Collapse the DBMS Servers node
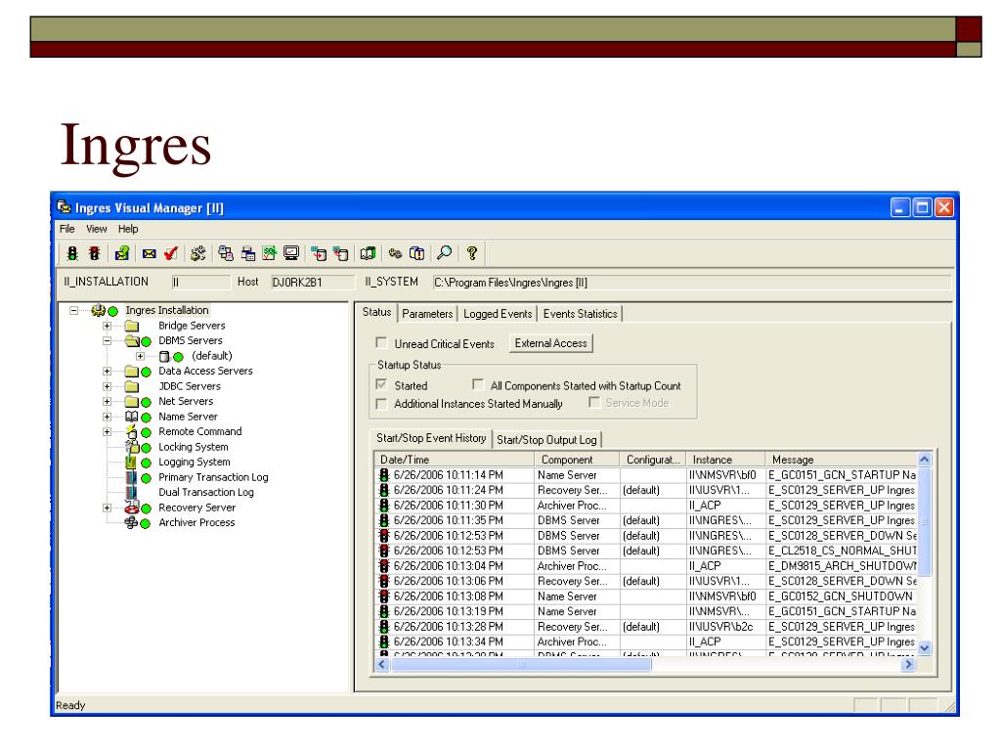The image size is (1001, 751). (x=108, y=340)
